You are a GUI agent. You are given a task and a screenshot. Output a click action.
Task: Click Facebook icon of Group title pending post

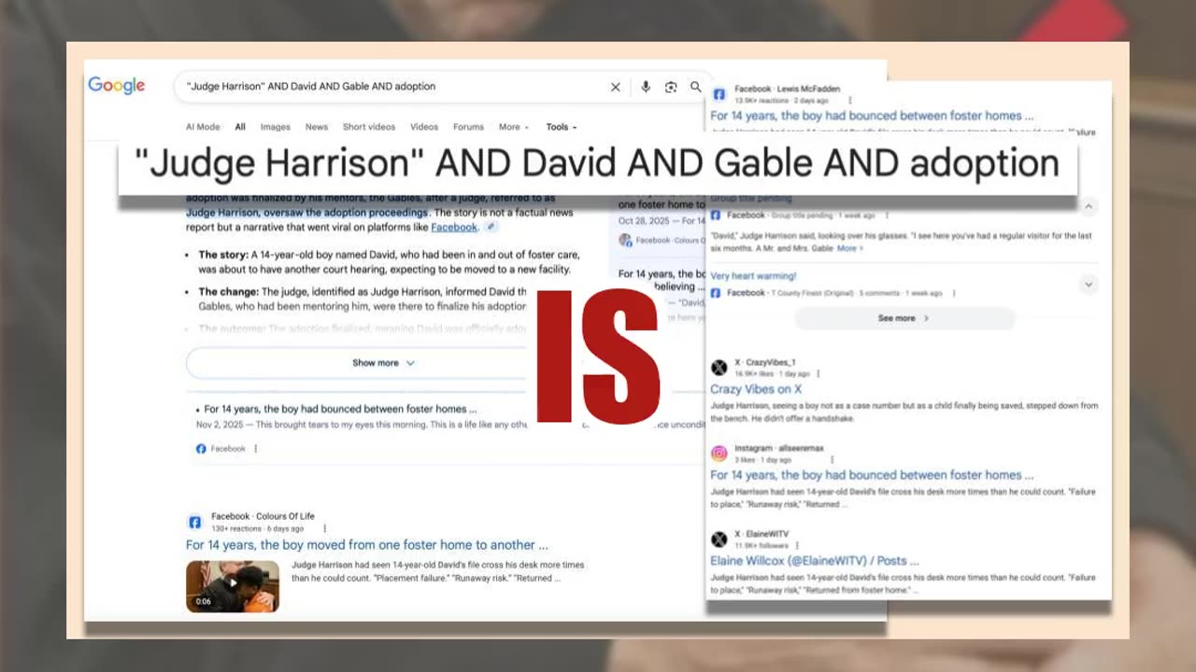716,215
